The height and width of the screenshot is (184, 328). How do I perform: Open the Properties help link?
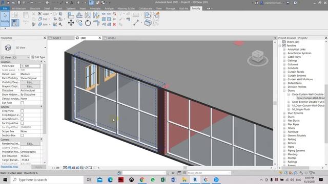[9, 167]
